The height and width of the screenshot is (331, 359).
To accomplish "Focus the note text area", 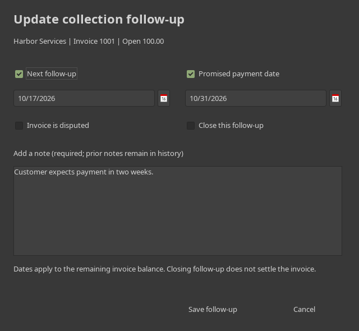I will (x=178, y=211).
